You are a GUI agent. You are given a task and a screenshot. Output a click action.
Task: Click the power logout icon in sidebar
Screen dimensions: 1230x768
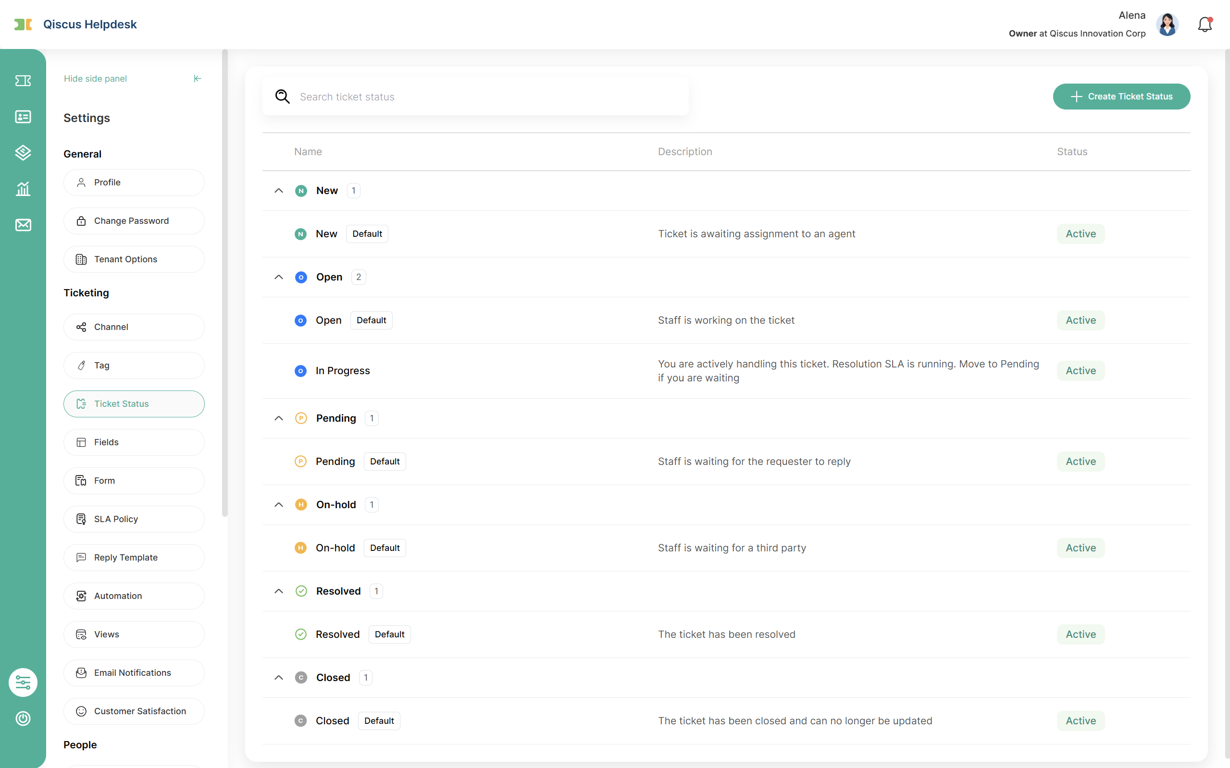click(23, 718)
